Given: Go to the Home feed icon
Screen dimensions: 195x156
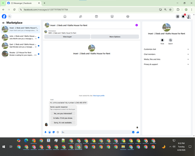Looking at the screenshot, I should click(65, 16).
